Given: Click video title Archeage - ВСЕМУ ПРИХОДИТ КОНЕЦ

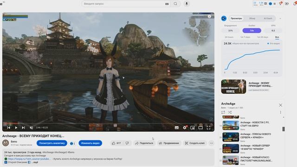Looking at the screenshot, I should point(33,136).
